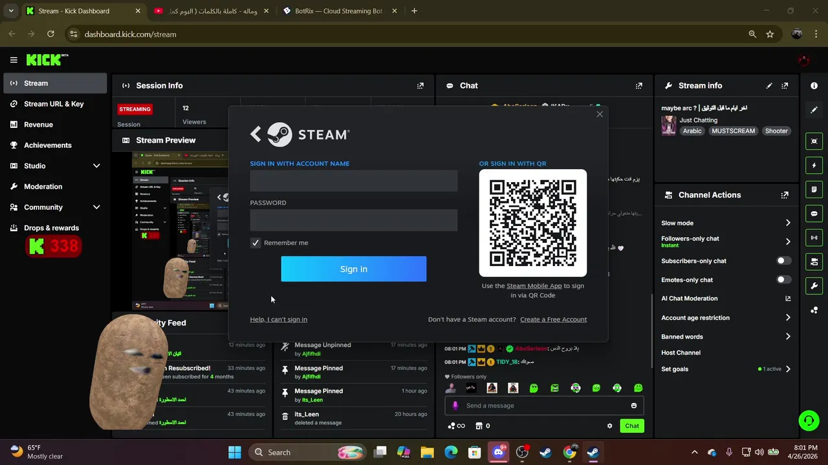Image resolution: width=828 pixels, height=465 pixels.
Task: Open the browser tab search dropdown
Action: [x=11, y=11]
